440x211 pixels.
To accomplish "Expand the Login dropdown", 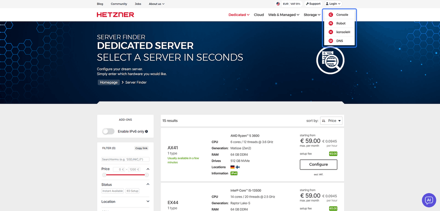I will click(x=333, y=4).
